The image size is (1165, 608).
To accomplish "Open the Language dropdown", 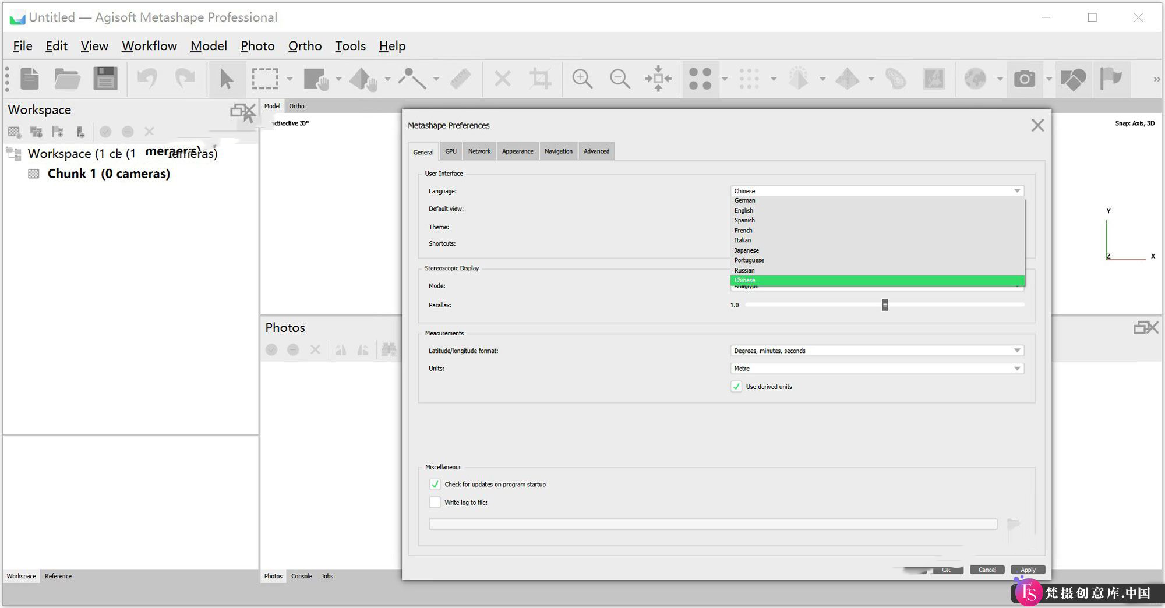I will [877, 191].
